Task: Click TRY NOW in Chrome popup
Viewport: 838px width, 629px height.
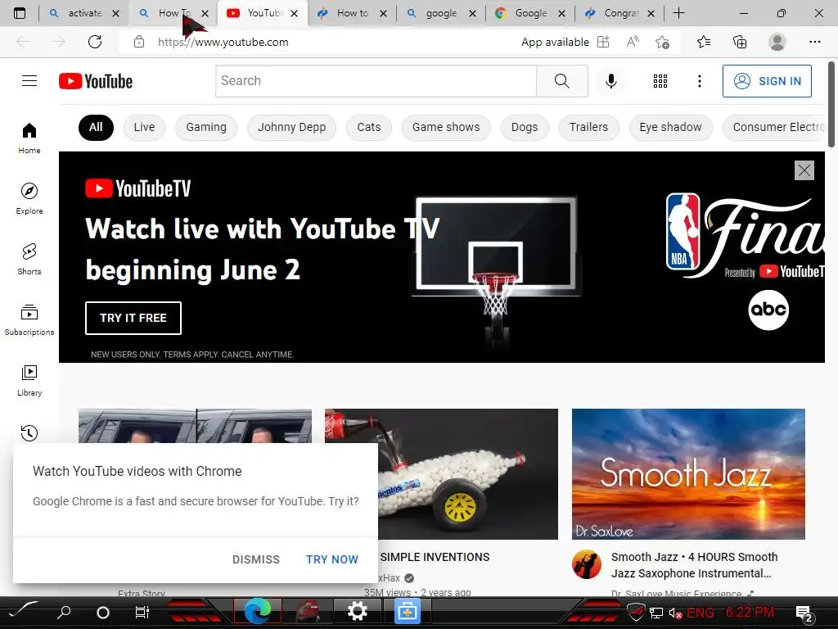Action: [x=332, y=559]
